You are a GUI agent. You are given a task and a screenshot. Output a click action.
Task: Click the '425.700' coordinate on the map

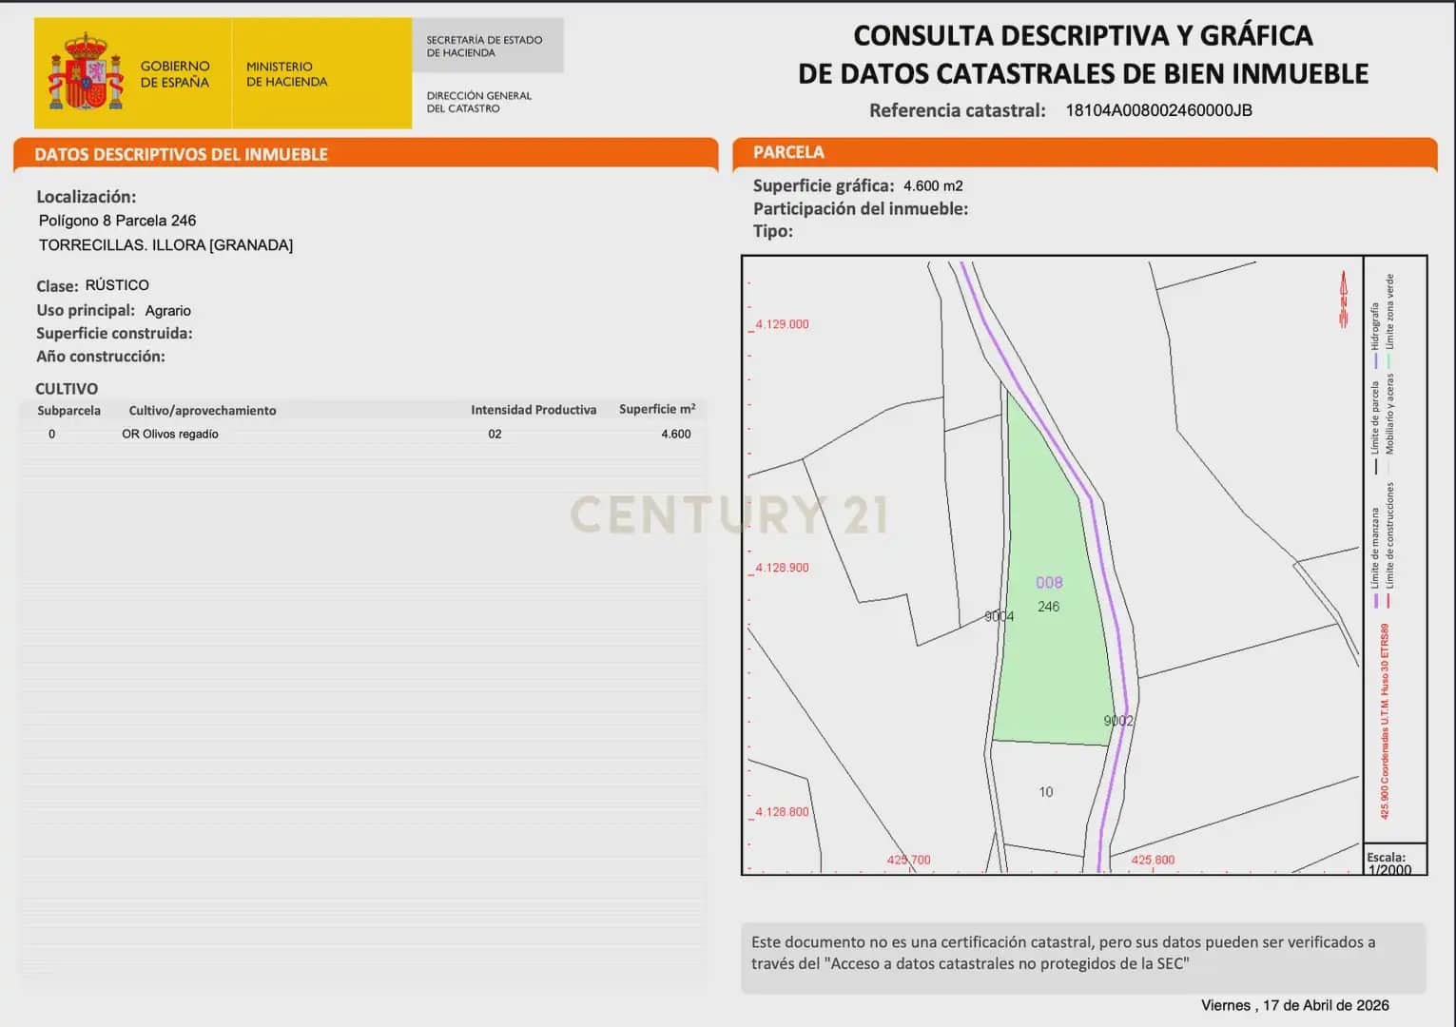(909, 860)
